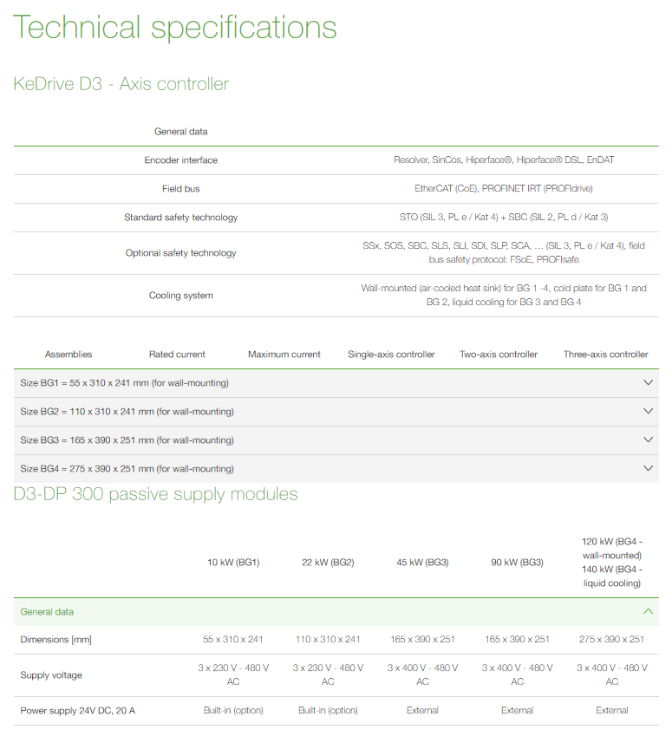Screen dimensions: 672x736
Task: Click the '275 x 390 x 251' dimensions cell
Action: (612, 639)
